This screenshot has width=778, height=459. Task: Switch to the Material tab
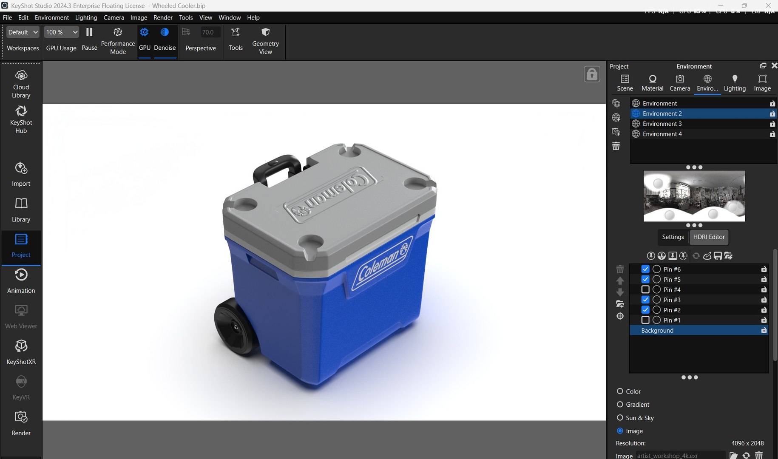pyautogui.click(x=652, y=83)
